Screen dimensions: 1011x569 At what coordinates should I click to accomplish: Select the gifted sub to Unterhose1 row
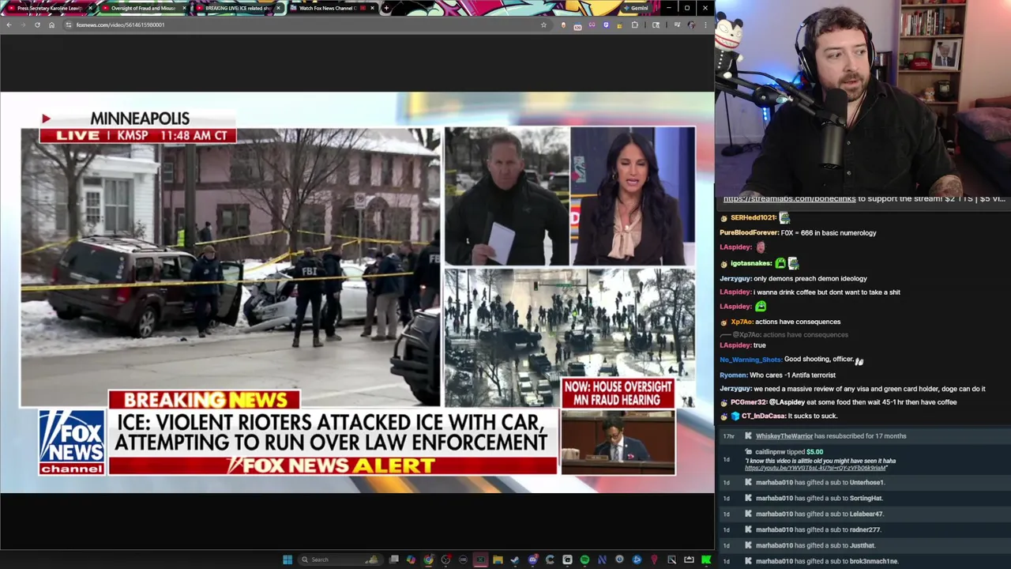(x=865, y=482)
